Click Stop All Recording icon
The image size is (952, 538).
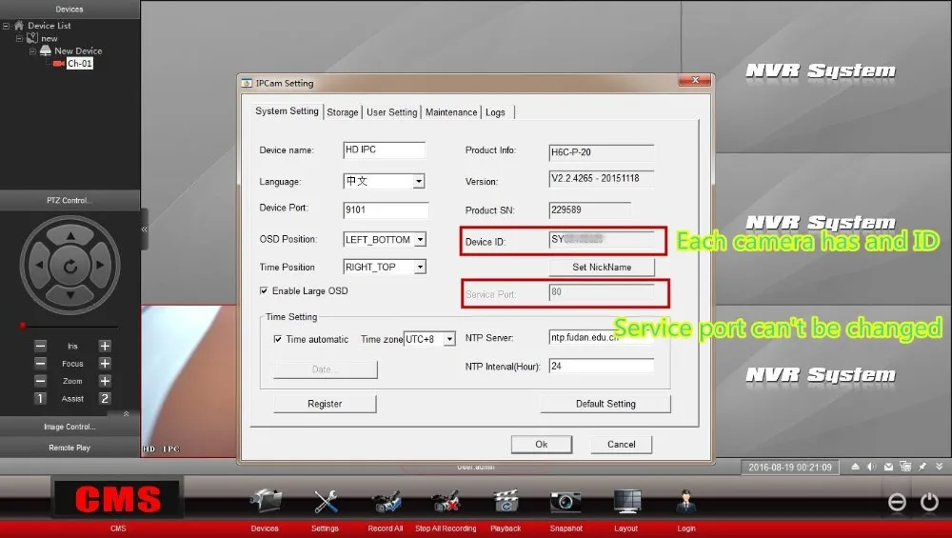(446, 502)
